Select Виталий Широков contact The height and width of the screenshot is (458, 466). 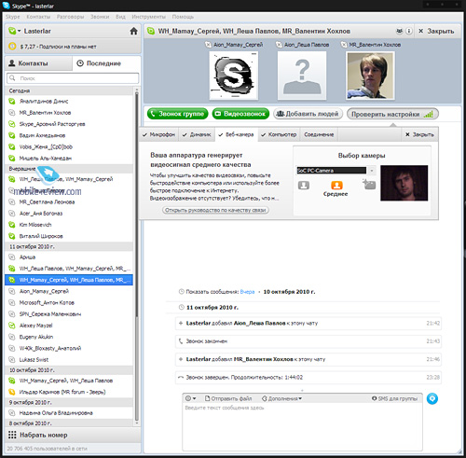click(x=69, y=236)
